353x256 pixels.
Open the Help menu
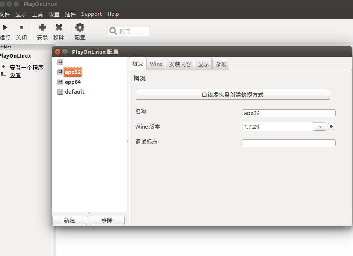(113, 14)
